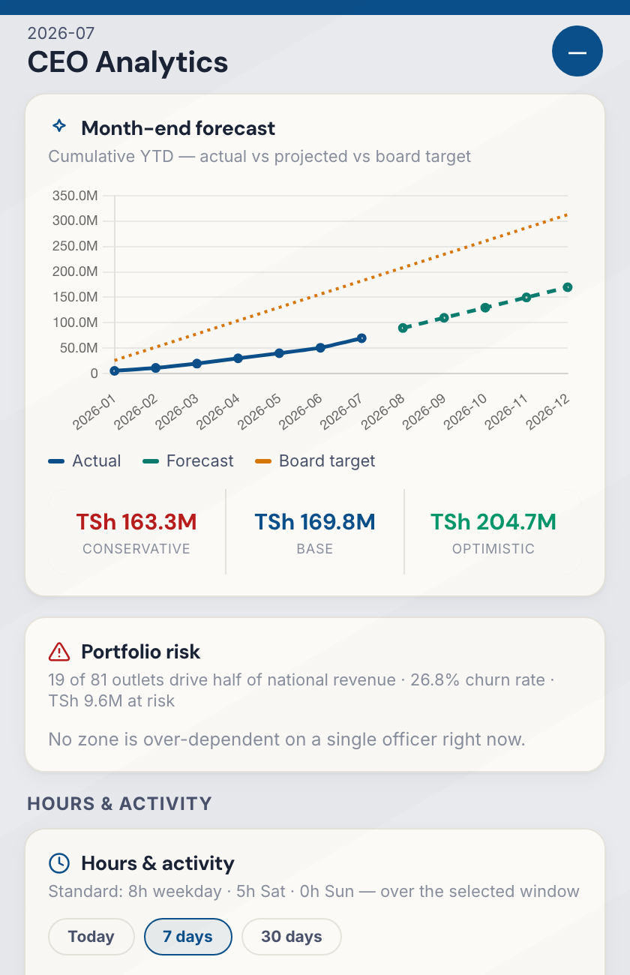Click the 2026-10 forecast data point
The width and height of the screenshot is (630, 975).
(485, 307)
